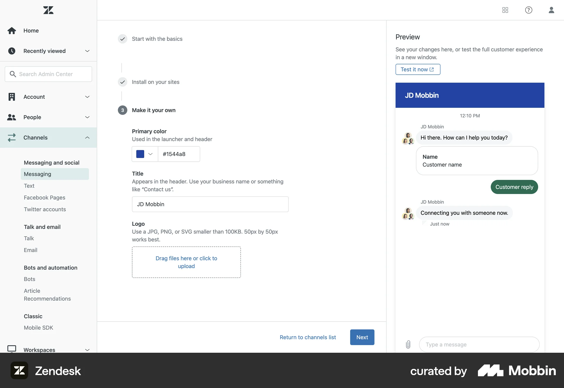Open Recently viewed via the clock icon
Viewport: 564px width, 388px height.
12,51
